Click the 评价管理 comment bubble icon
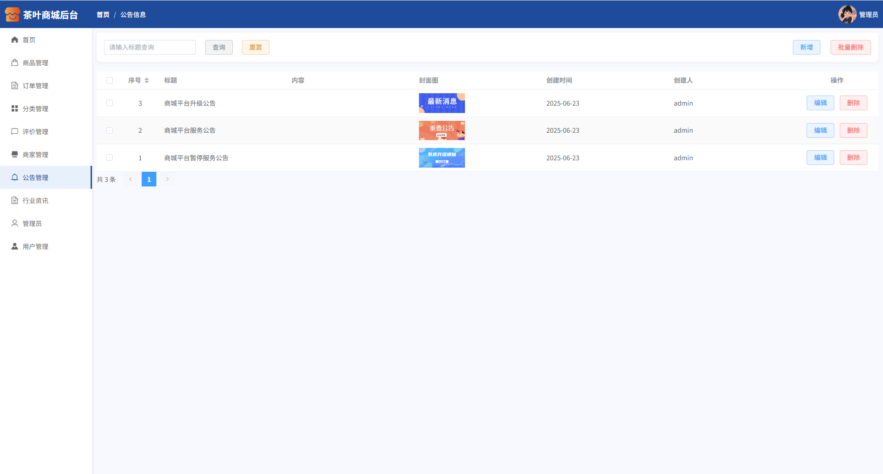This screenshot has width=883, height=474. coord(15,132)
